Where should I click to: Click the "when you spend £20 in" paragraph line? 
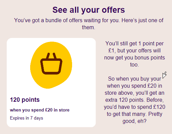click(134, 86)
